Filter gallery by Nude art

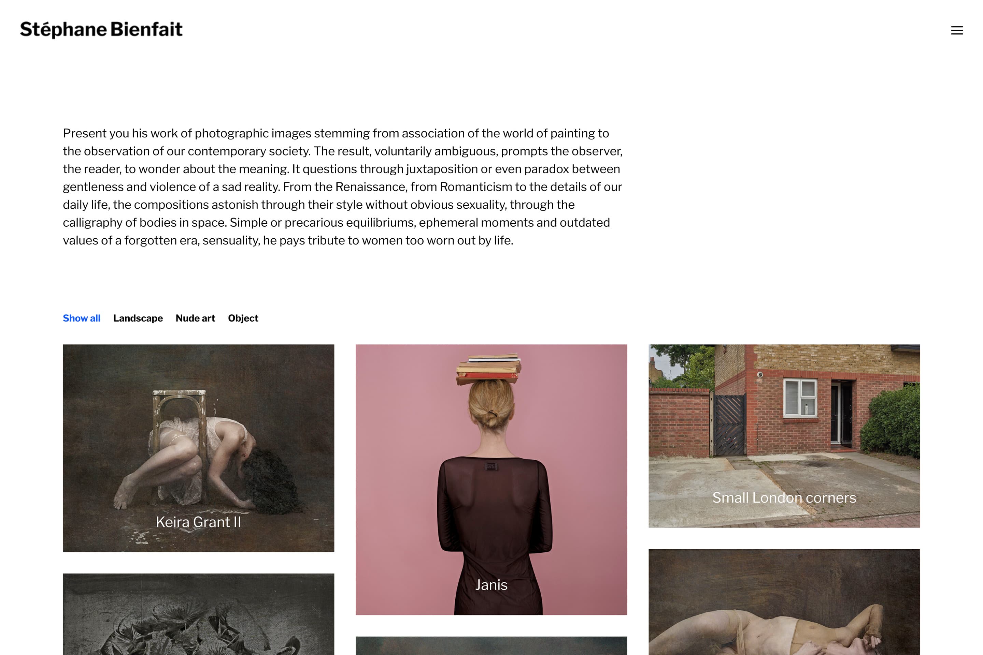coord(195,318)
